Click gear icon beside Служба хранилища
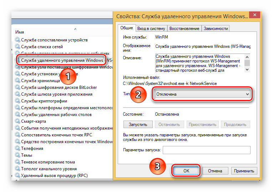 point(17,80)
